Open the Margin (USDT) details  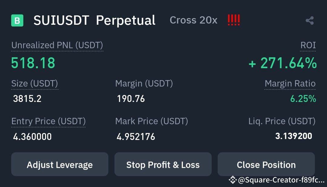click(x=144, y=83)
